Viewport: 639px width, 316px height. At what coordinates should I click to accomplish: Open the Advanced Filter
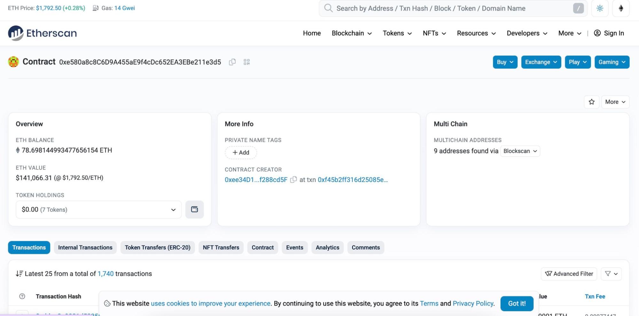tap(569, 274)
